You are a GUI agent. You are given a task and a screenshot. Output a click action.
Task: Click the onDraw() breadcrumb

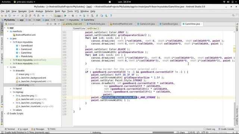pos(93,29)
